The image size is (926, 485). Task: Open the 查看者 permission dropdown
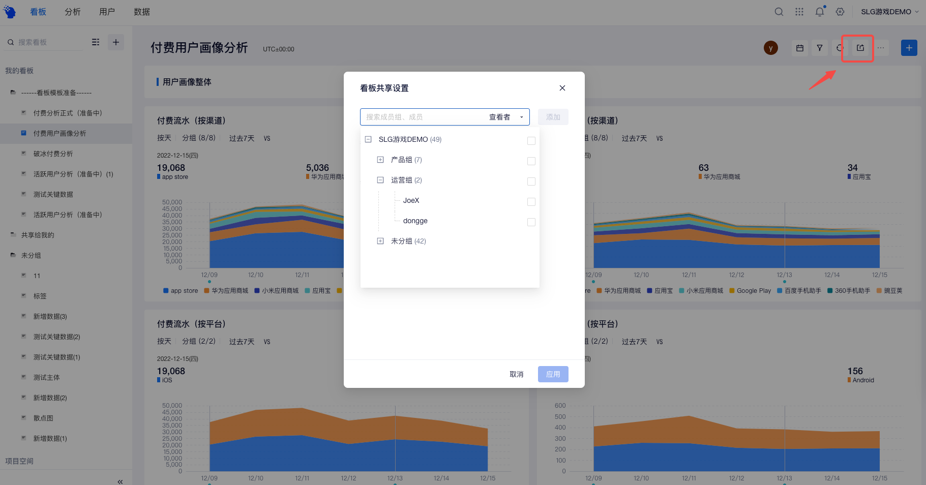506,117
